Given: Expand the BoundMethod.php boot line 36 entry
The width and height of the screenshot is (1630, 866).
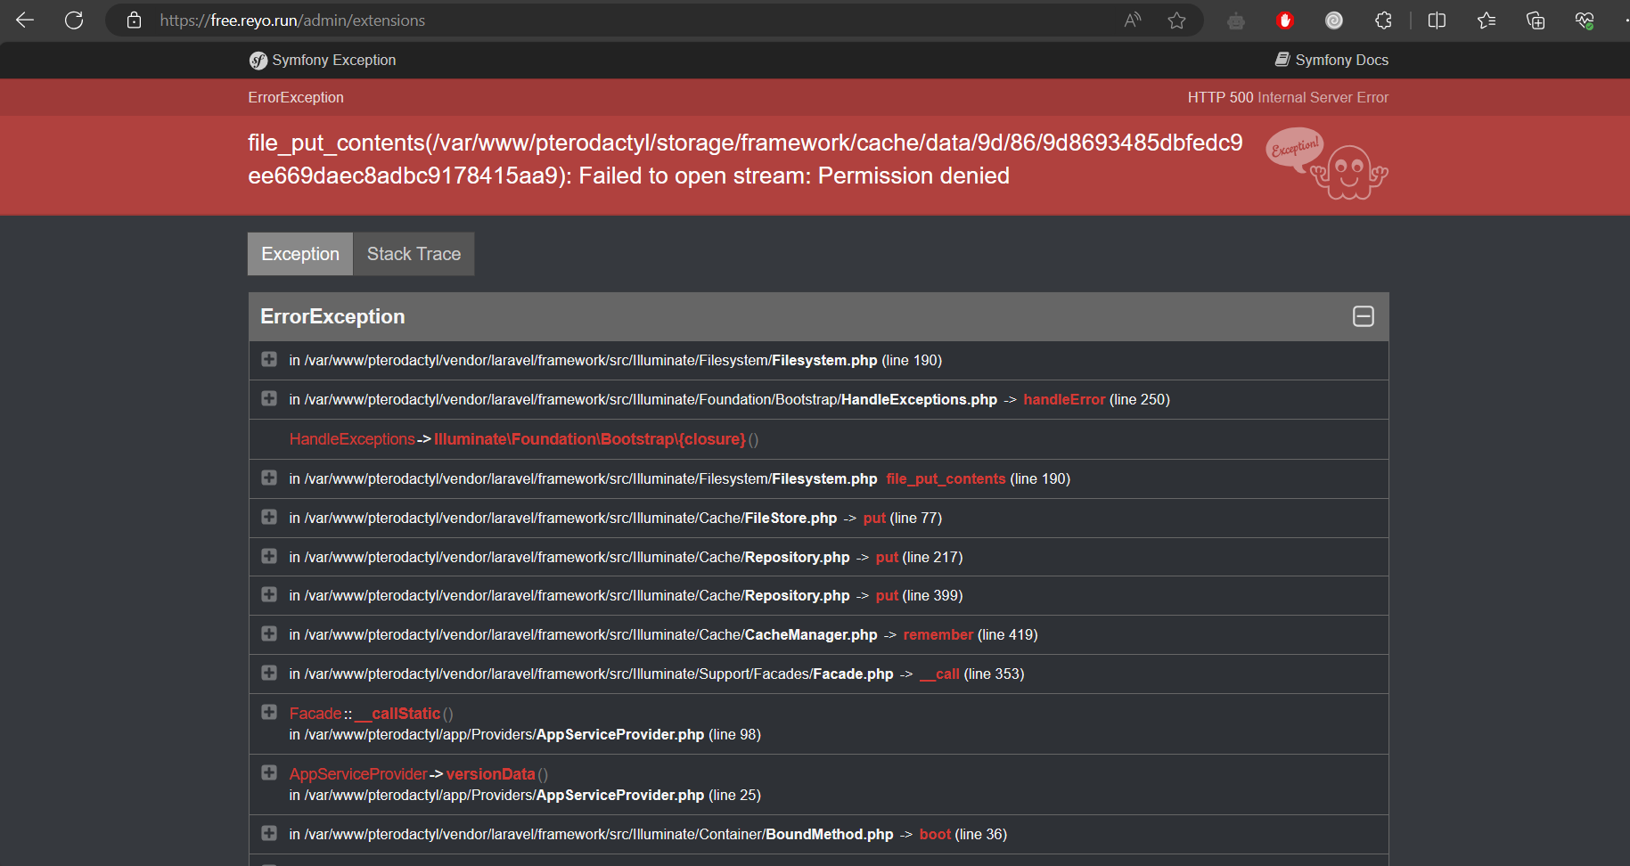Looking at the screenshot, I should pos(268,833).
